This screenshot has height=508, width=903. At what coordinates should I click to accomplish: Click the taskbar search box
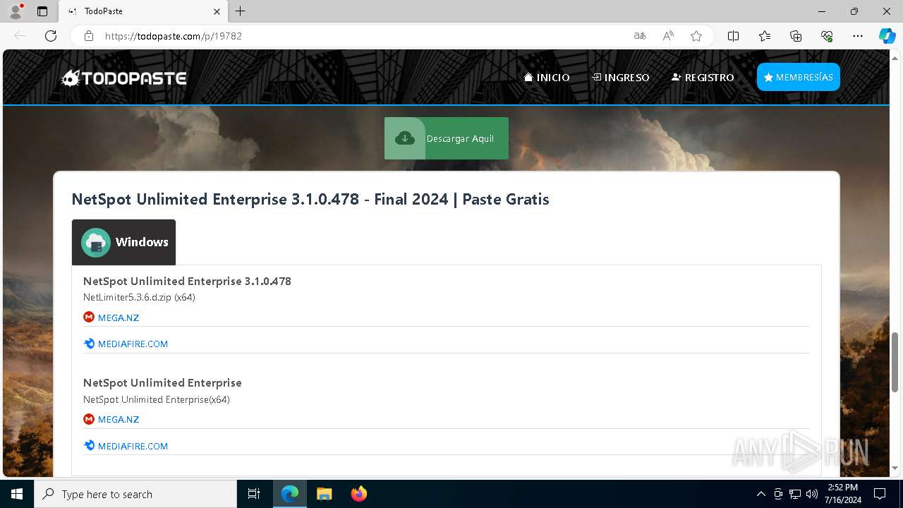click(x=135, y=494)
